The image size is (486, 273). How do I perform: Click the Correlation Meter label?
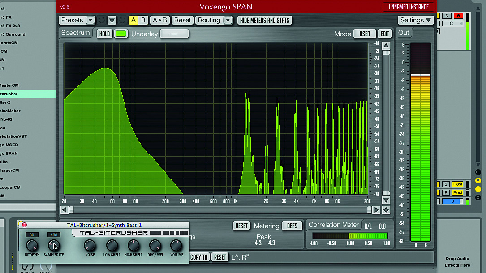334,225
